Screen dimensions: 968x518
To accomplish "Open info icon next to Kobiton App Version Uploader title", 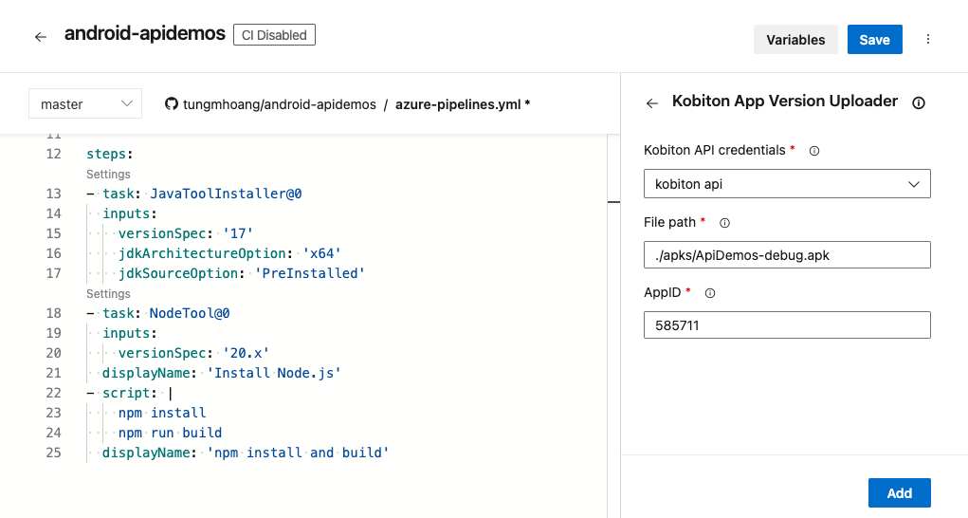I will click(919, 103).
